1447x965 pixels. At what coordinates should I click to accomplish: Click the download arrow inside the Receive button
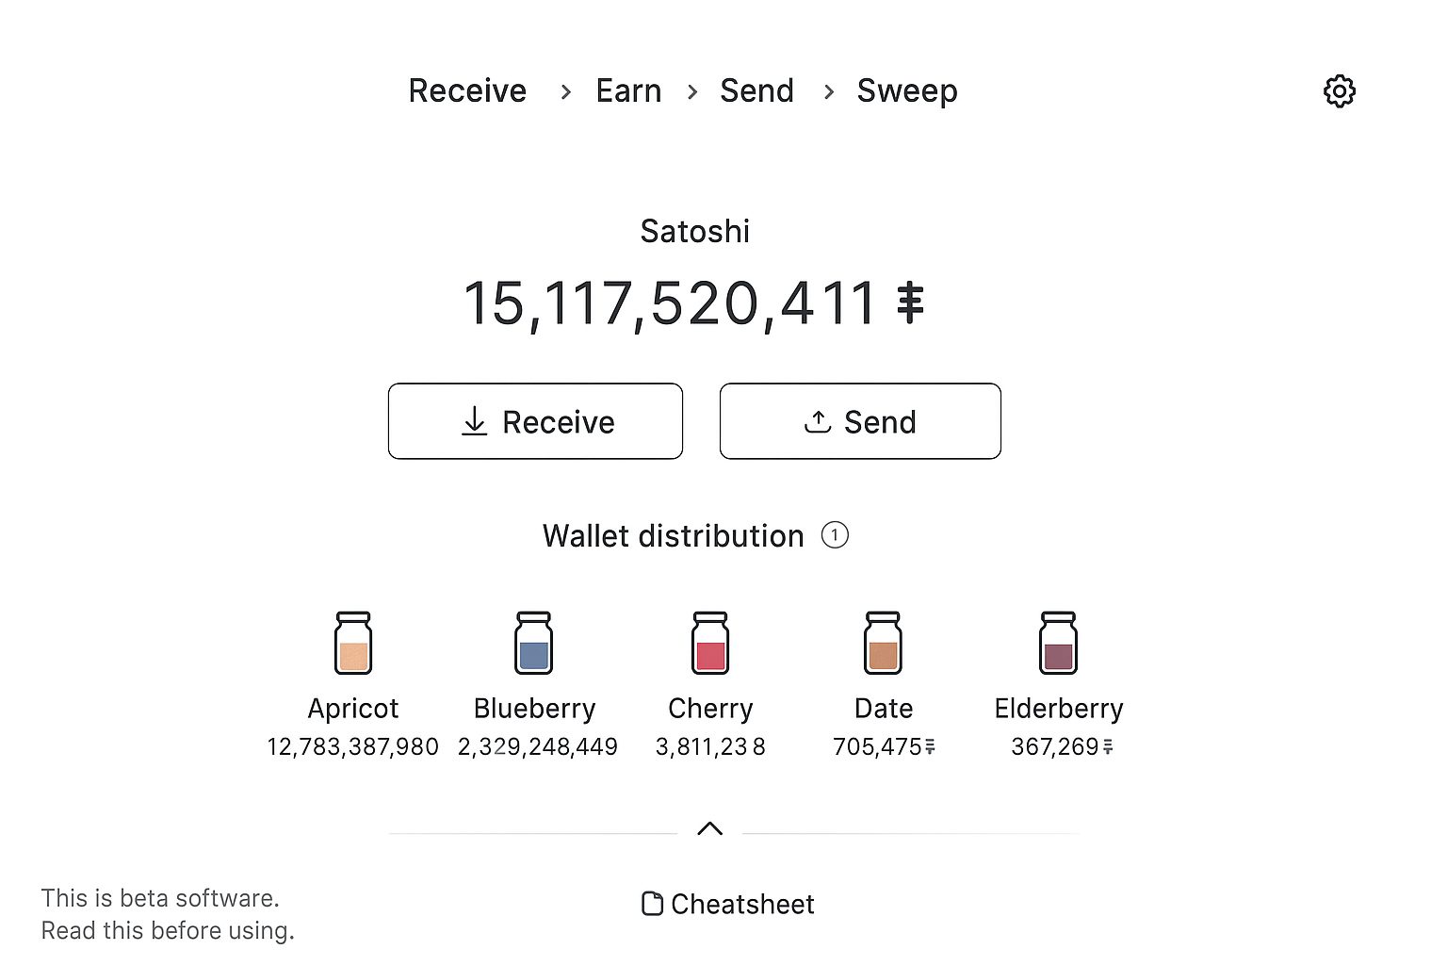[475, 421]
